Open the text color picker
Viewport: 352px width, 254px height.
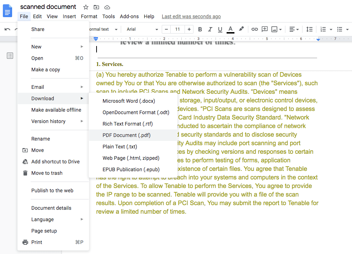(231, 29)
